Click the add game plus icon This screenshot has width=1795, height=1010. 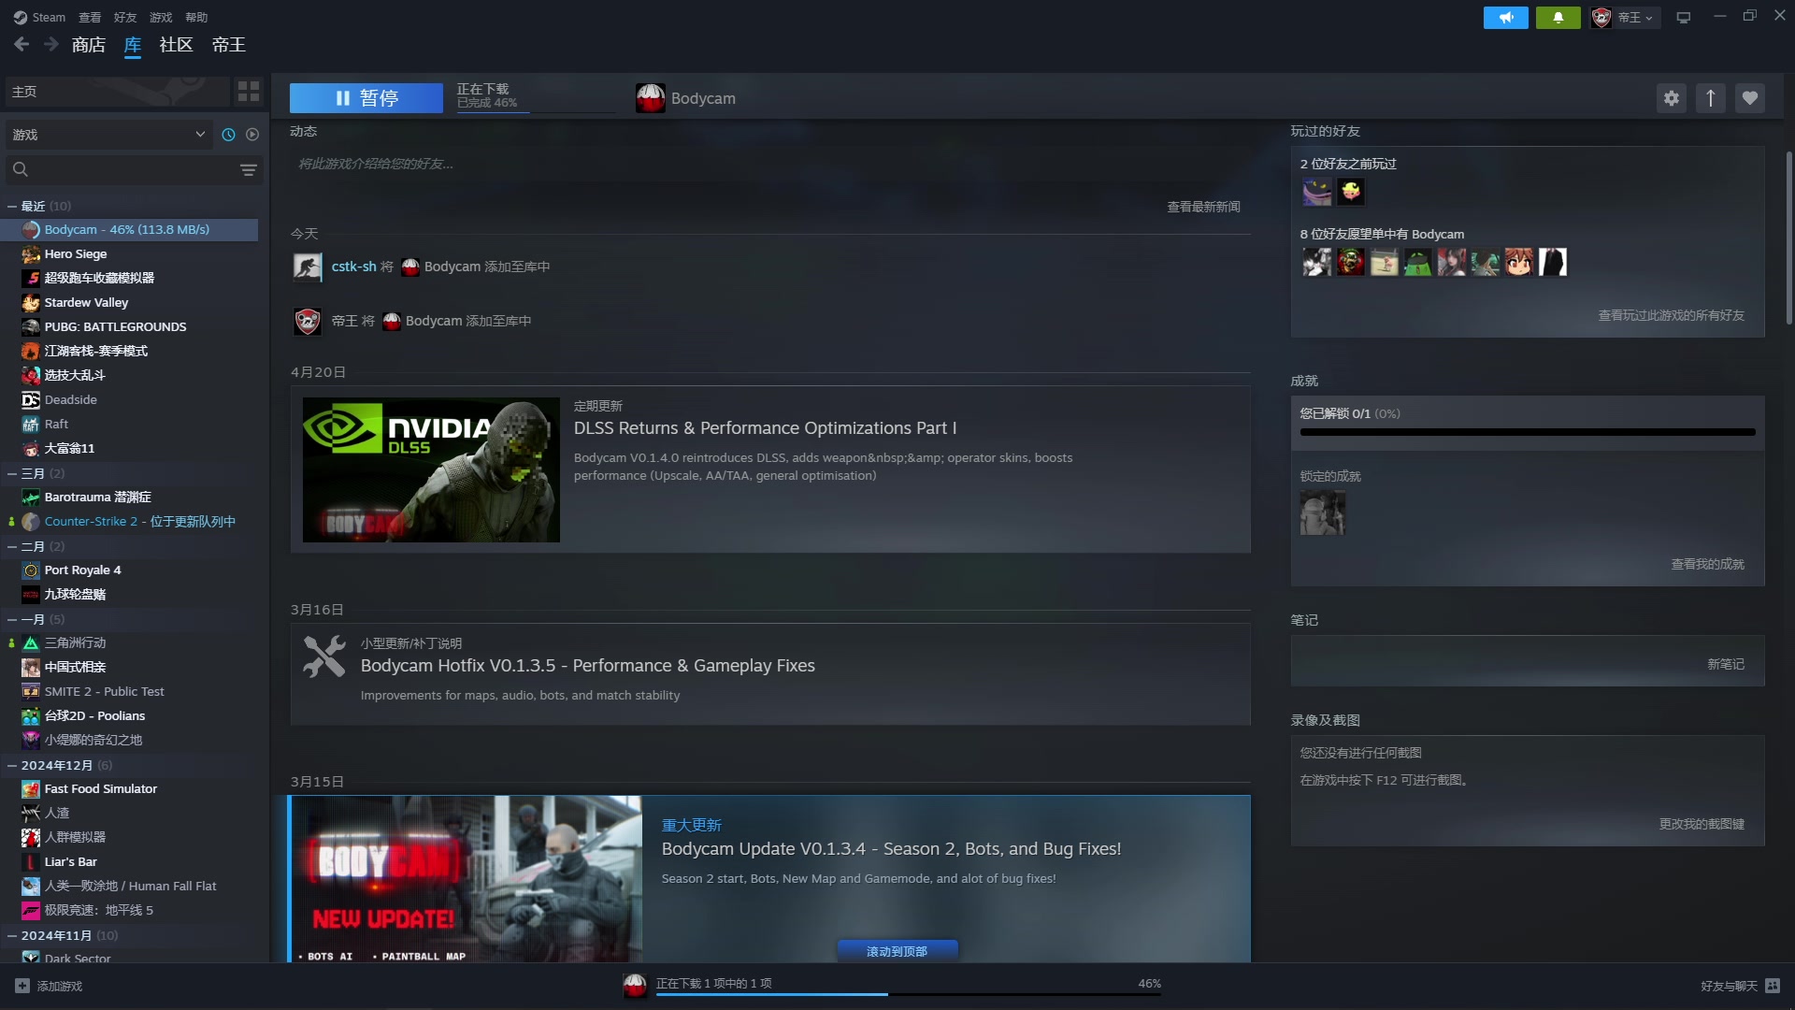[22, 986]
